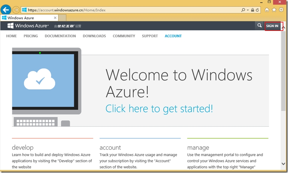
Task: Click the lock security icon in address bar
Action: click(x=253, y=10)
